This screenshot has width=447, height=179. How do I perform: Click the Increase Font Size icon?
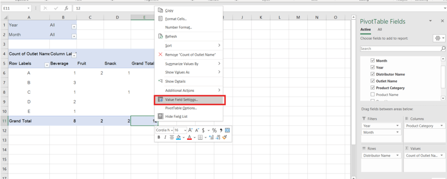tap(191, 130)
